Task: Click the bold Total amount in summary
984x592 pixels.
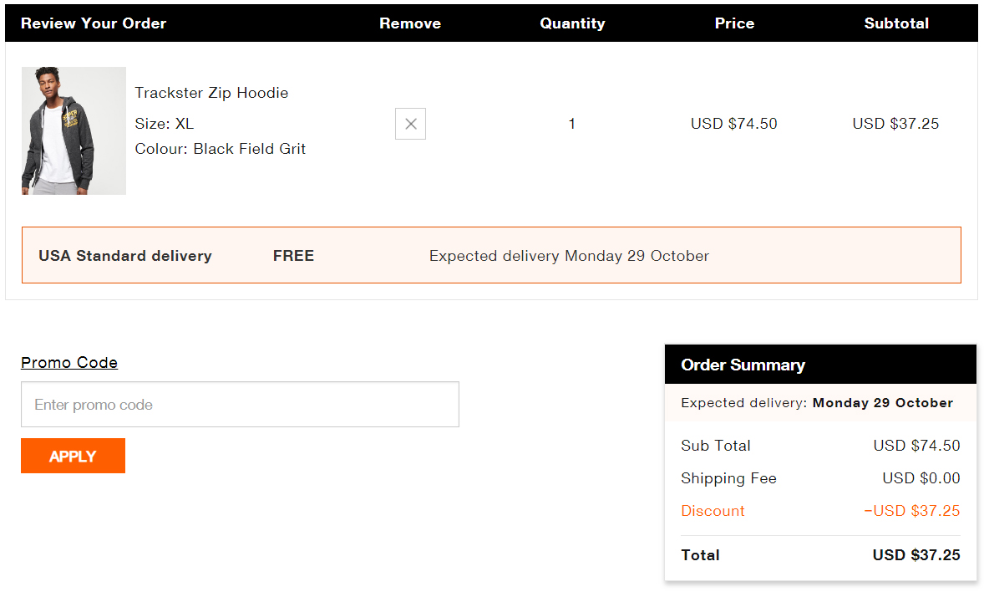Action: tap(916, 555)
